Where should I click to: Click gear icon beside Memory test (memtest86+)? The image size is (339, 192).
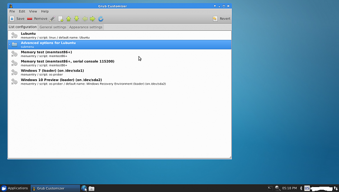[14, 54]
